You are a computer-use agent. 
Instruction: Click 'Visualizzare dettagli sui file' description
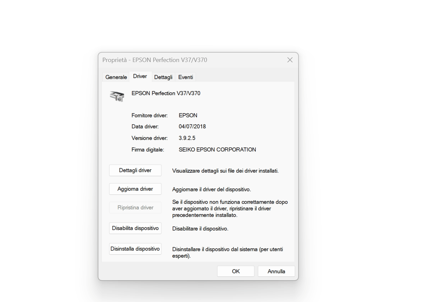tap(226, 171)
